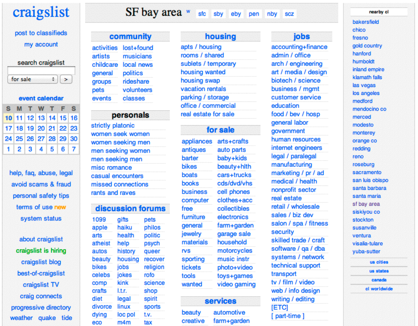Screen dimensions: 418x326
Task: Open help, faq, abuse, legal page
Action: click(x=41, y=173)
